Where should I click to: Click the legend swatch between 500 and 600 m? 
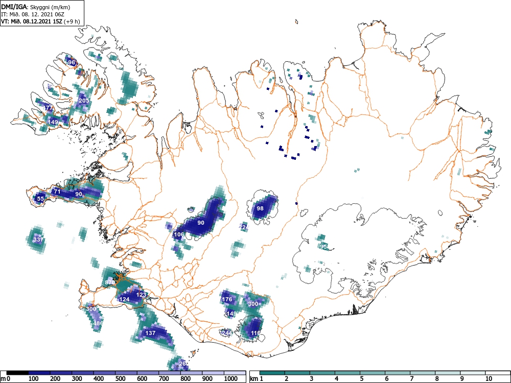point(126,373)
